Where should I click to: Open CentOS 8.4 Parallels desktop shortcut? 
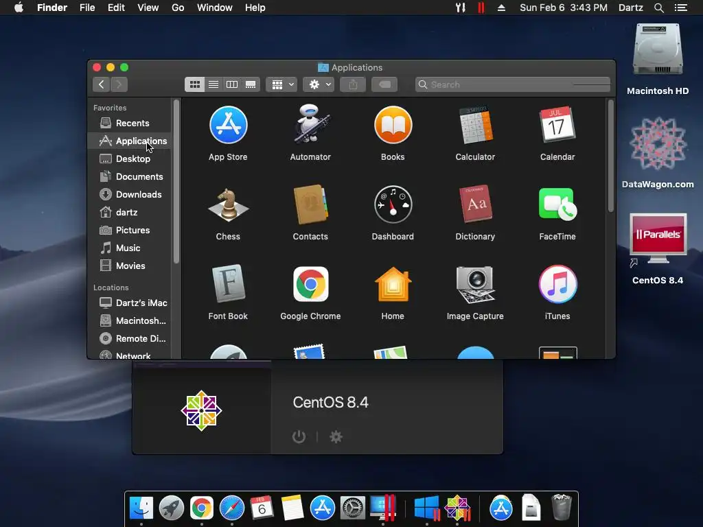(x=658, y=239)
